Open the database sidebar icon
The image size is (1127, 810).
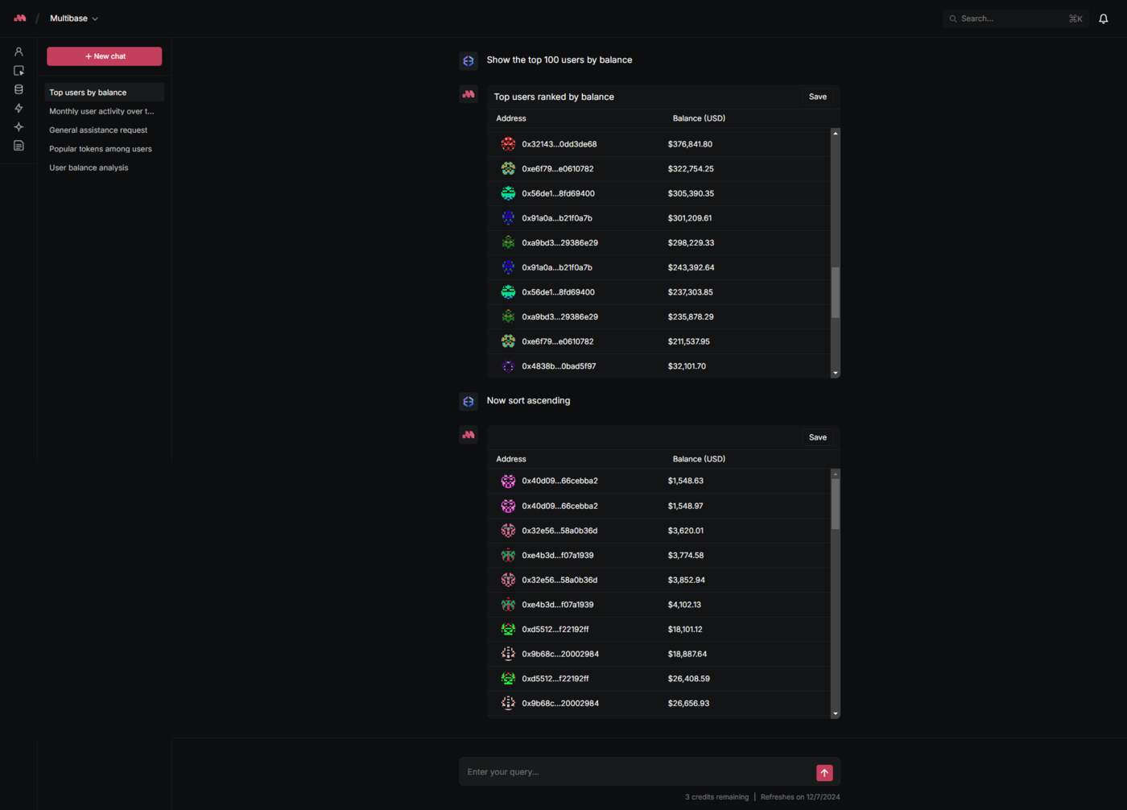19,89
